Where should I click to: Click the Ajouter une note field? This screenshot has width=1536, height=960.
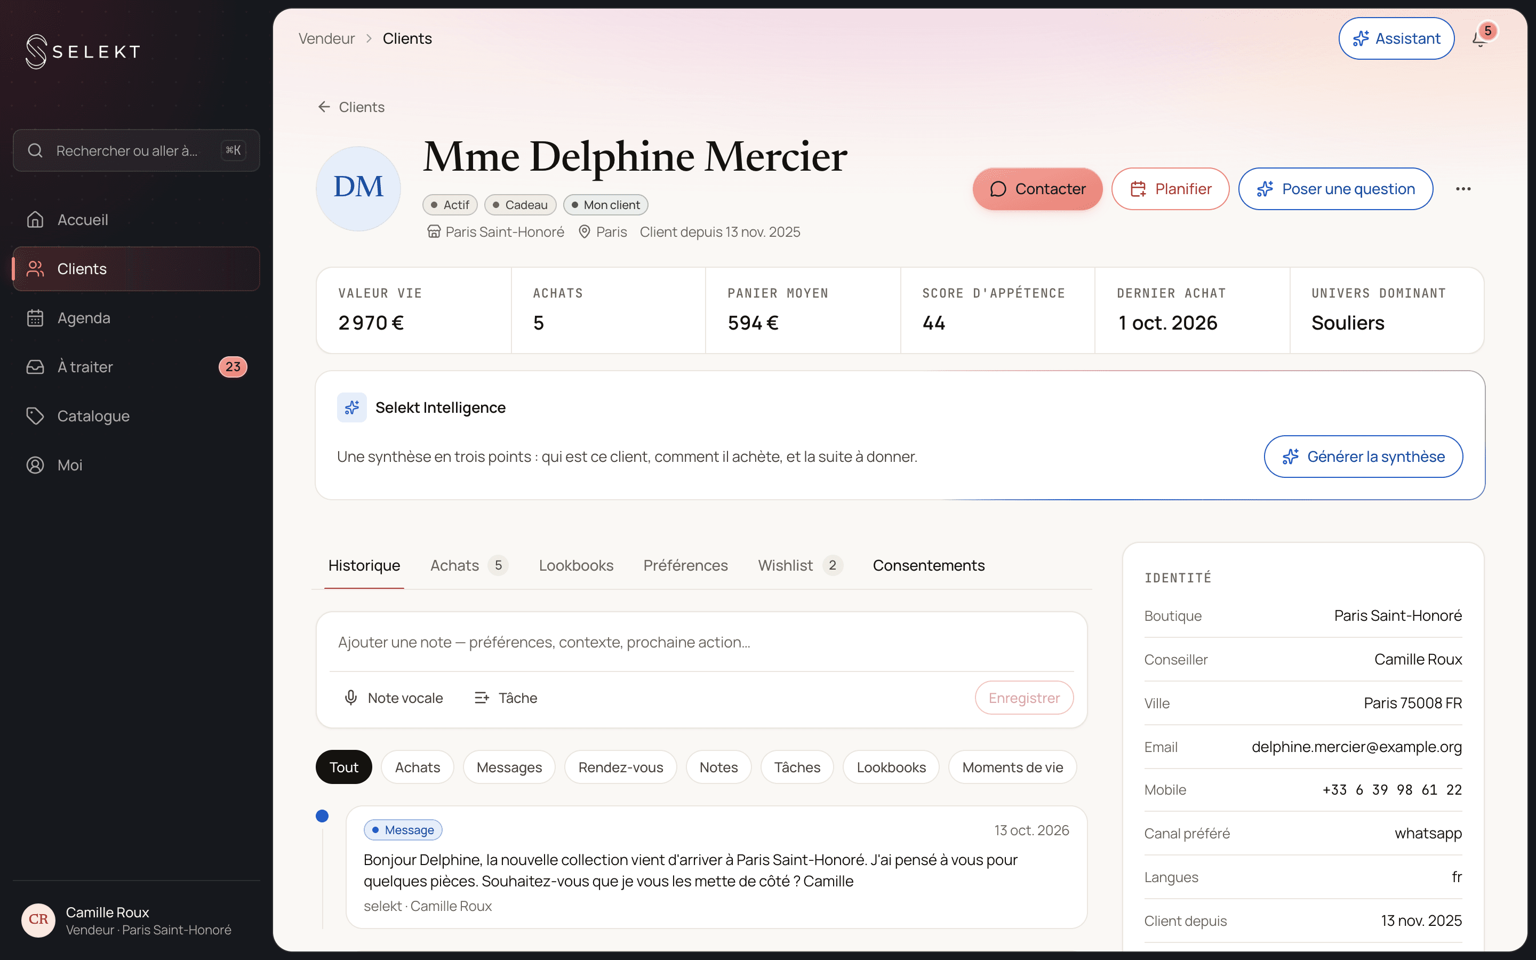pyautogui.click(x=701, y=642)
